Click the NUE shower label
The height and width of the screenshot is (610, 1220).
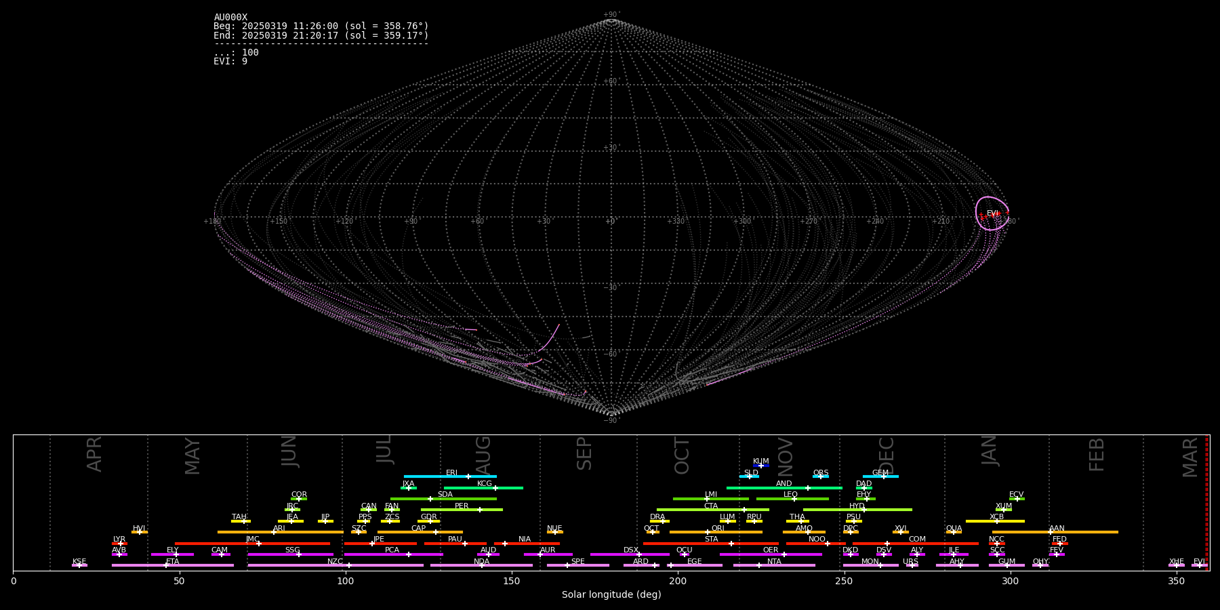pos(554,529)
